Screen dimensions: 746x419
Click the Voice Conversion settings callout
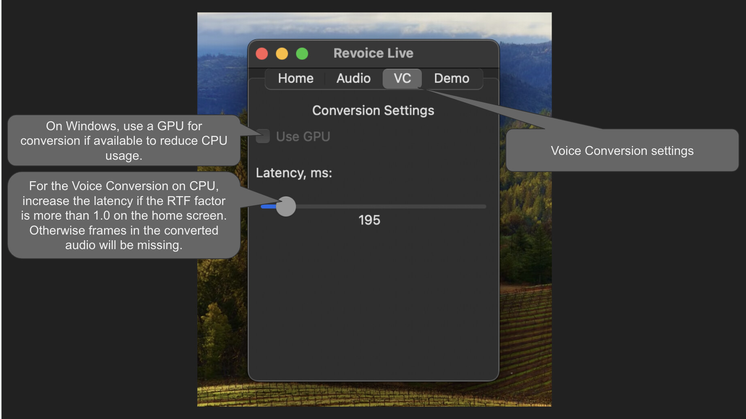tap(622, 150)
